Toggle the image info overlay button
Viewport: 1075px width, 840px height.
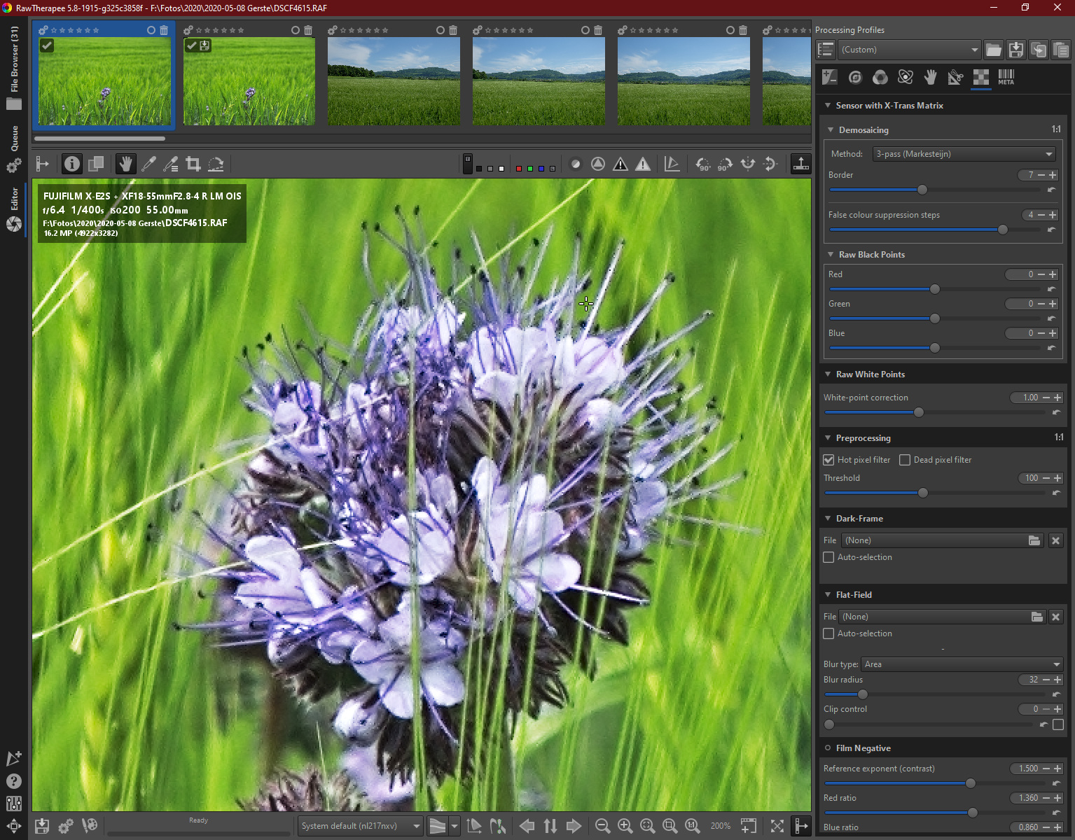(x=71, y=164)
